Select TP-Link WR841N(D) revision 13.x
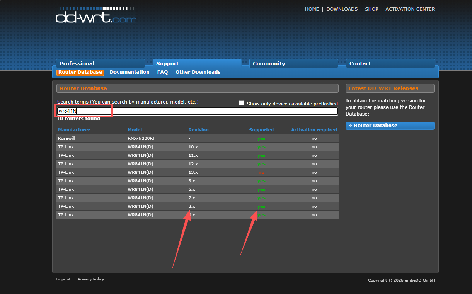 pos(198,172)
